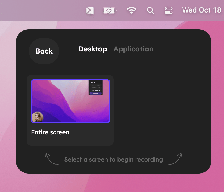Open Spotlight search

tap(150, 10)
